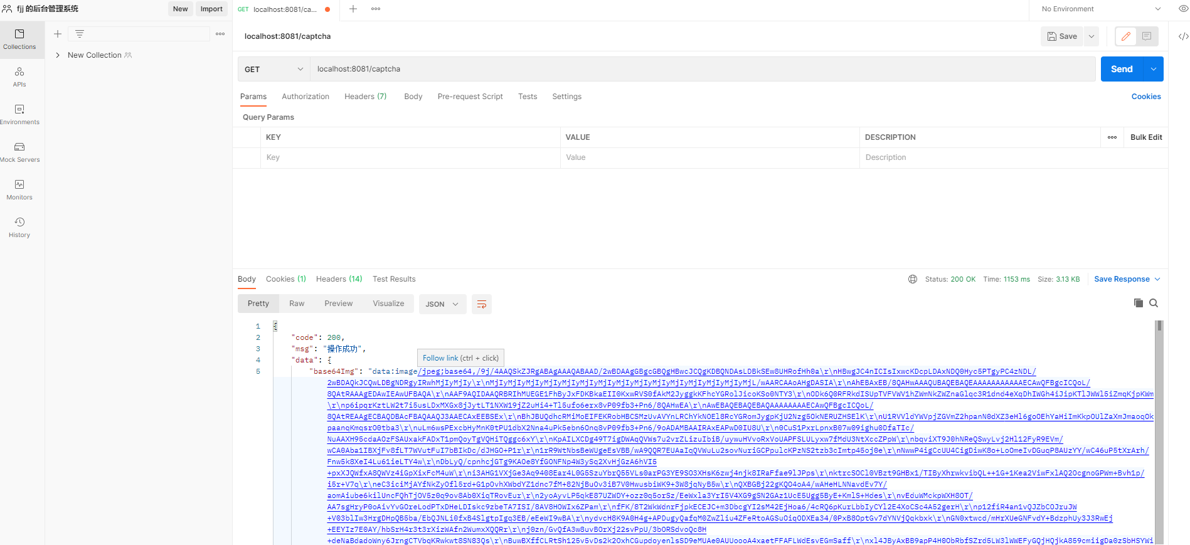Viewport: 1190px width, 545px height.
Task: Click the collection filter icon
Action: coord(80,34)
